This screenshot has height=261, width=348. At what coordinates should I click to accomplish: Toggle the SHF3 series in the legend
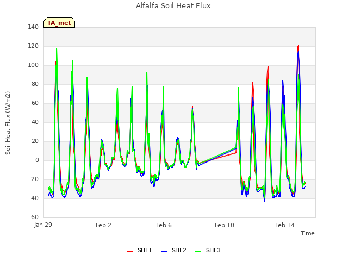[208, 250]
